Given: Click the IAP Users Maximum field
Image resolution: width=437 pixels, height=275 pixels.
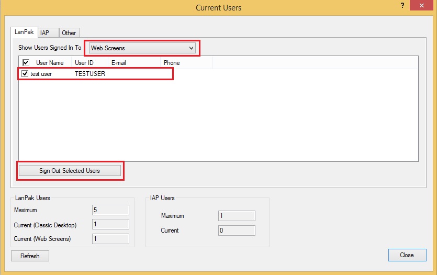Looking at the screenshot, I should click(237, 216).
